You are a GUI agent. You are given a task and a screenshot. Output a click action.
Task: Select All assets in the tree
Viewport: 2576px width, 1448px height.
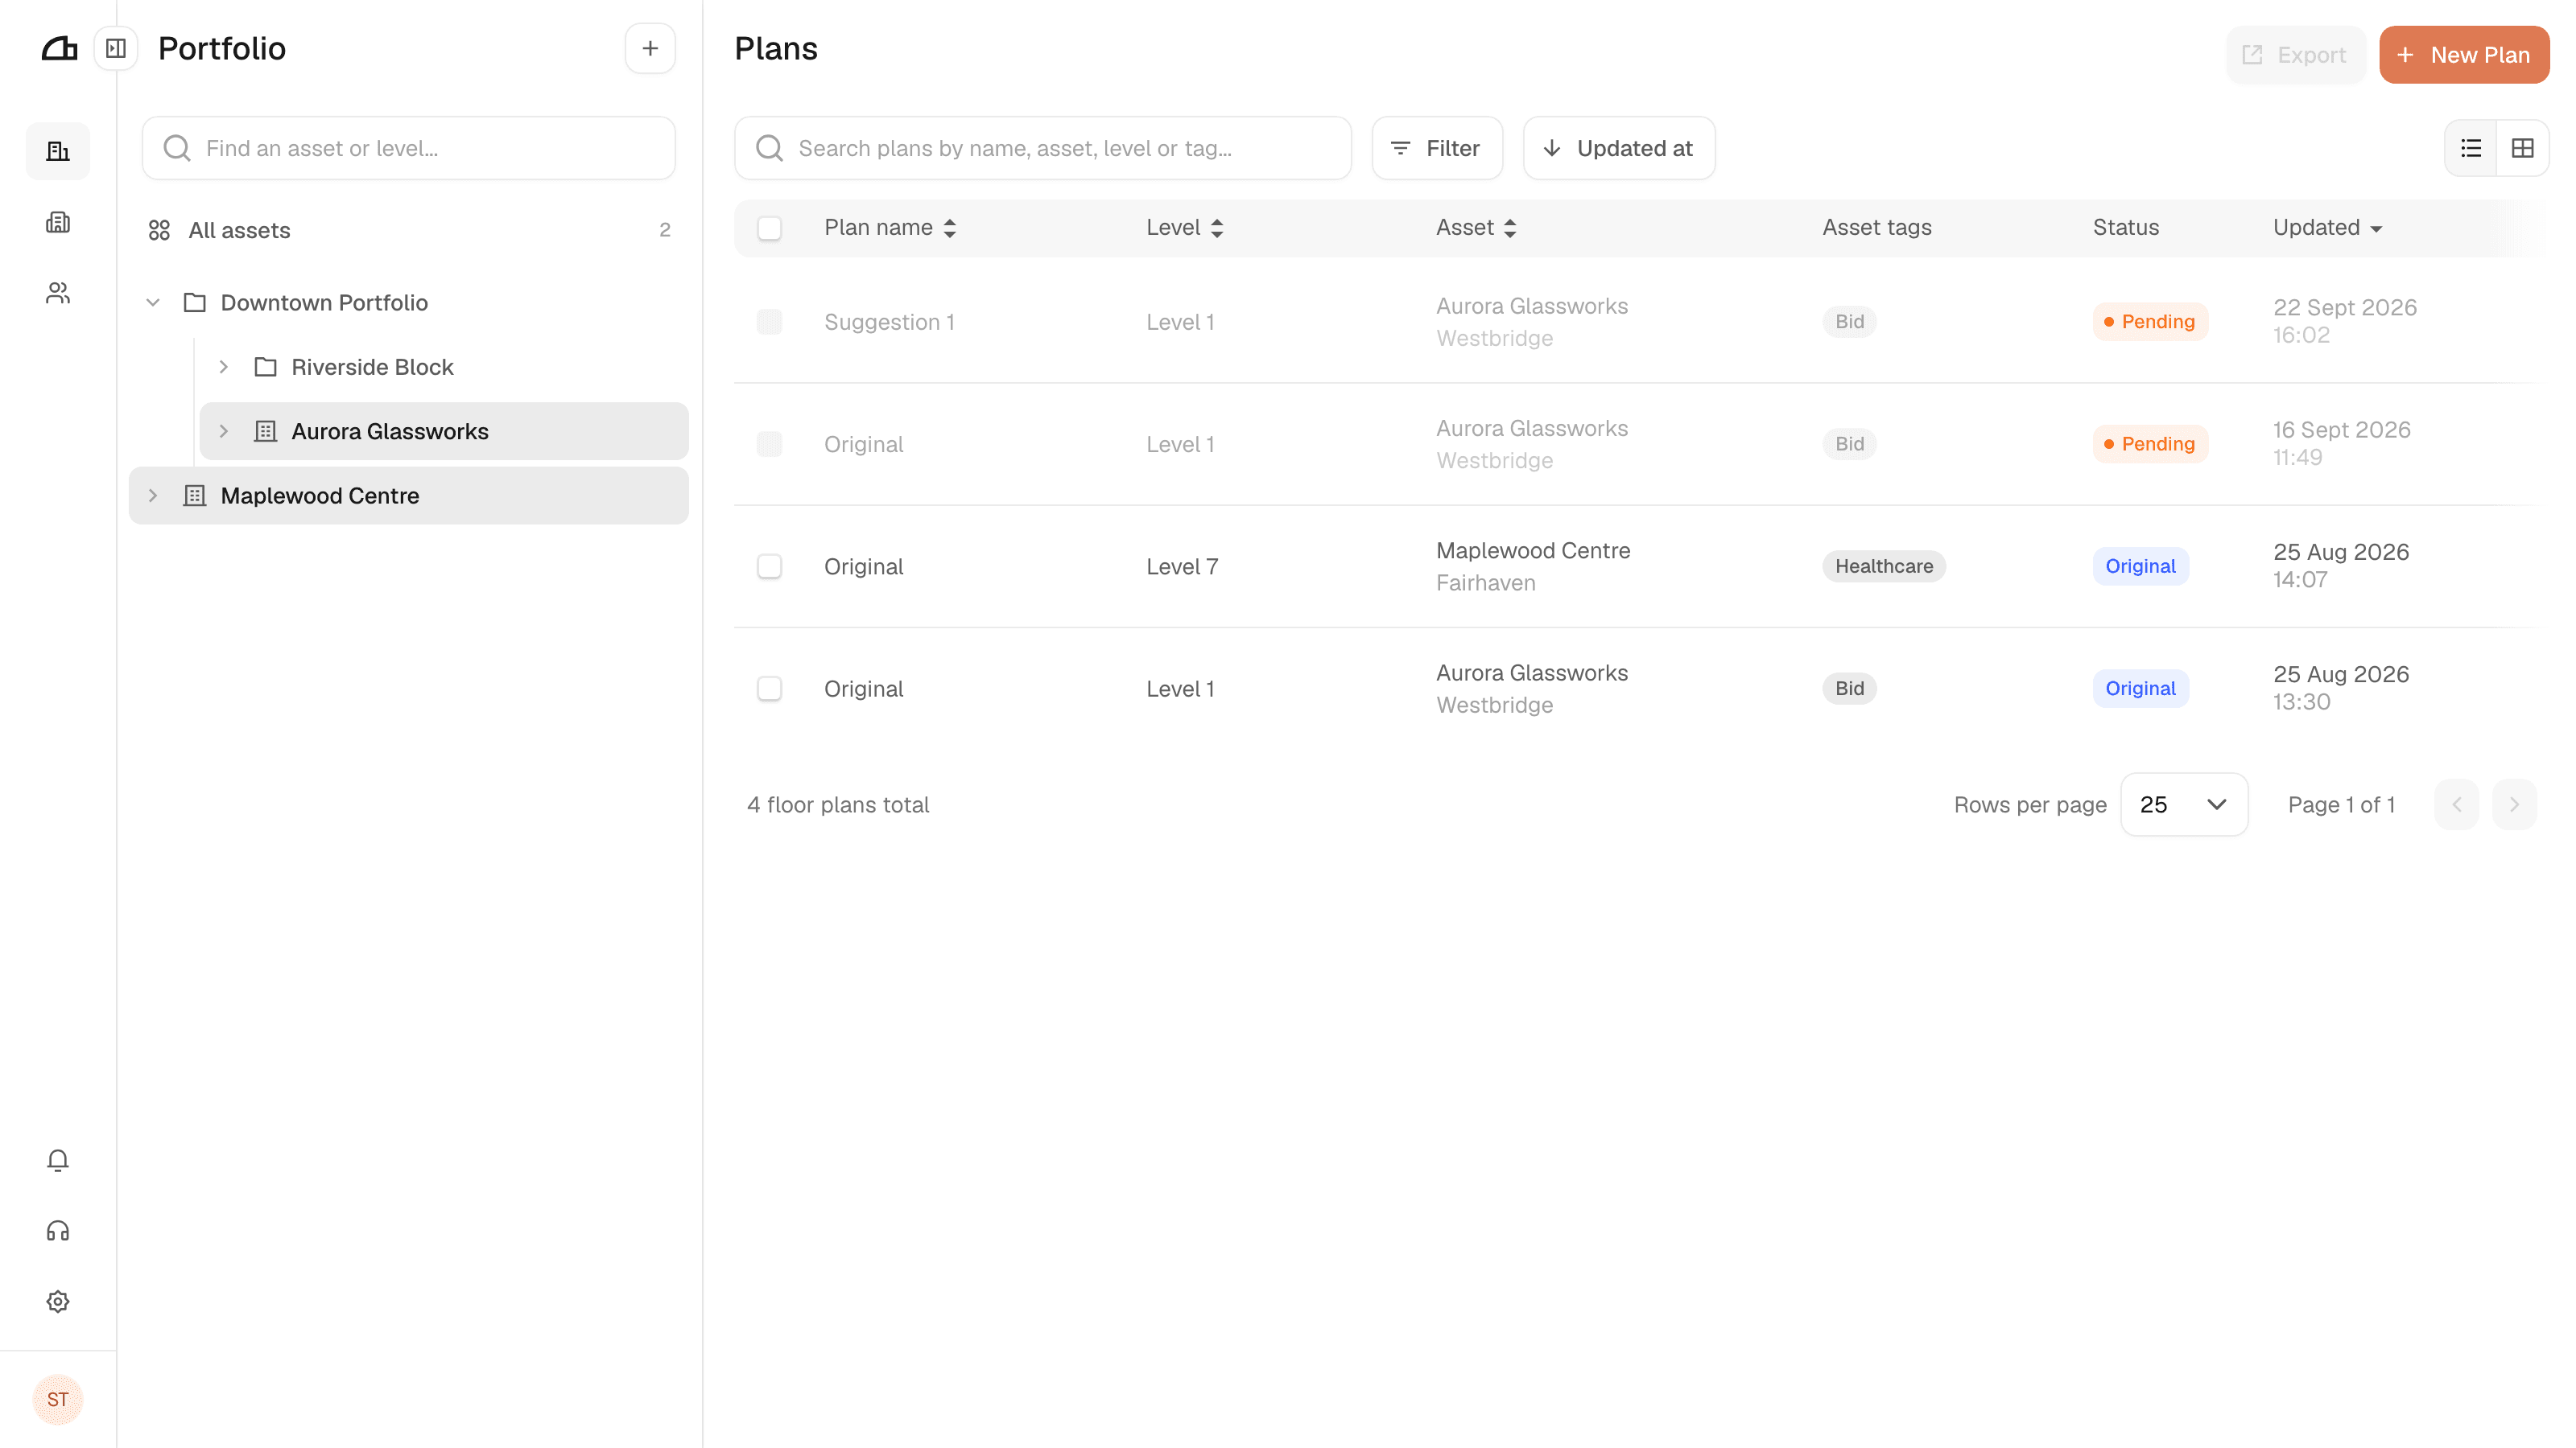point(409,230)
